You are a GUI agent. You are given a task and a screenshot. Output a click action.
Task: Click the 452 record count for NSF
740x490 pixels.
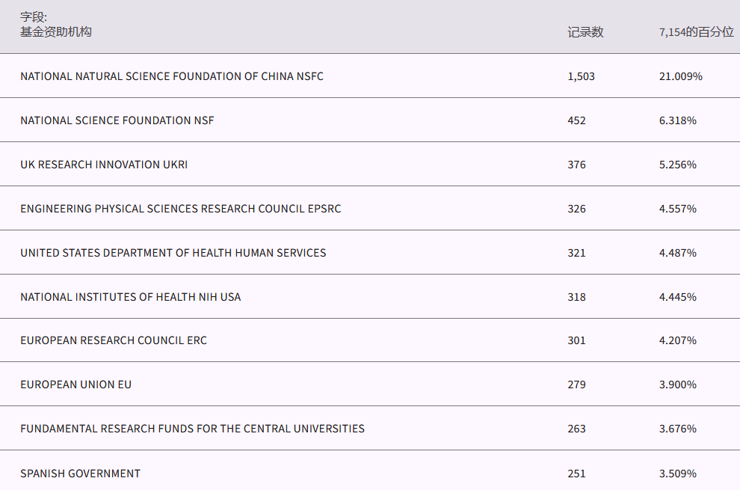pyautogui.click(x=576, y=120)
